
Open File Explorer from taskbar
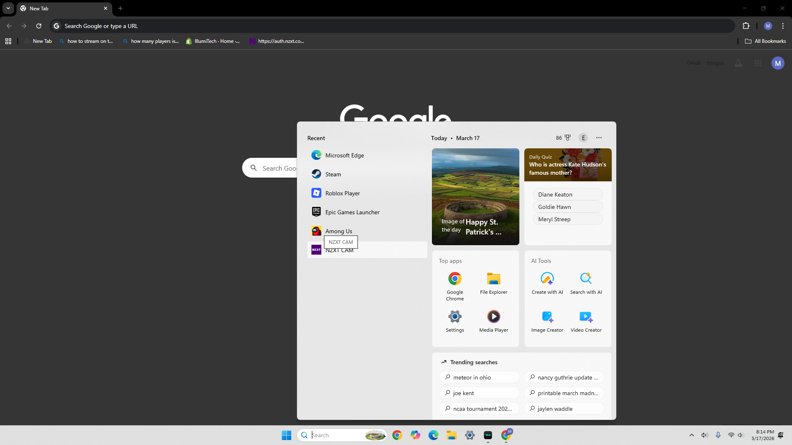[x=451, y=435]
